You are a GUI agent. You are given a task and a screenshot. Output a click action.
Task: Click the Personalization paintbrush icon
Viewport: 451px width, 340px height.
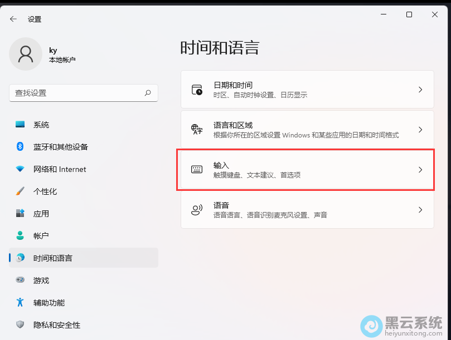(x=20, y=191)
